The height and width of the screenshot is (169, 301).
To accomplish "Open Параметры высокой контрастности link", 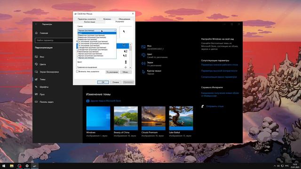I will [x=219, y=71].
